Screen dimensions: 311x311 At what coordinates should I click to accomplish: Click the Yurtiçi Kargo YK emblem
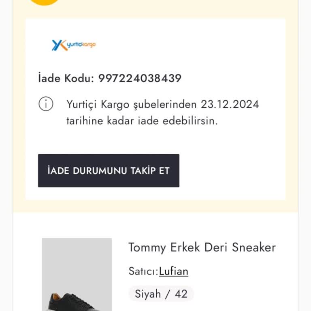(x=59, y=45)
